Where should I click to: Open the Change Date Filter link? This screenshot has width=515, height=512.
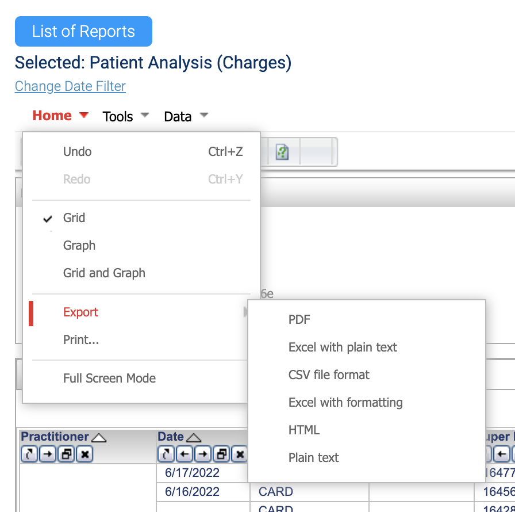[x=70, y=86]
